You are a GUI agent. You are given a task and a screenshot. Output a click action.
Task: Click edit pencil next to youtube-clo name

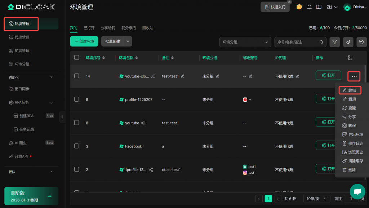(x=153, y=76)
